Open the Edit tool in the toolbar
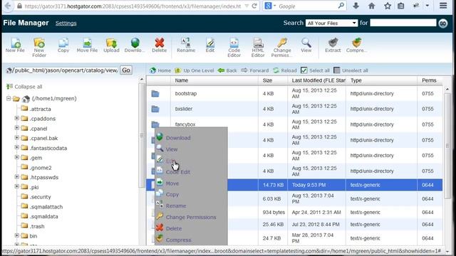Image resolution: width=456 pixels, height=256 pixels. [210, 46]
